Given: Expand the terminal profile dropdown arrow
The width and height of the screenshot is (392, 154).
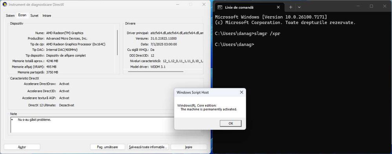Looking at the screenshot, I should click(299, 7).
